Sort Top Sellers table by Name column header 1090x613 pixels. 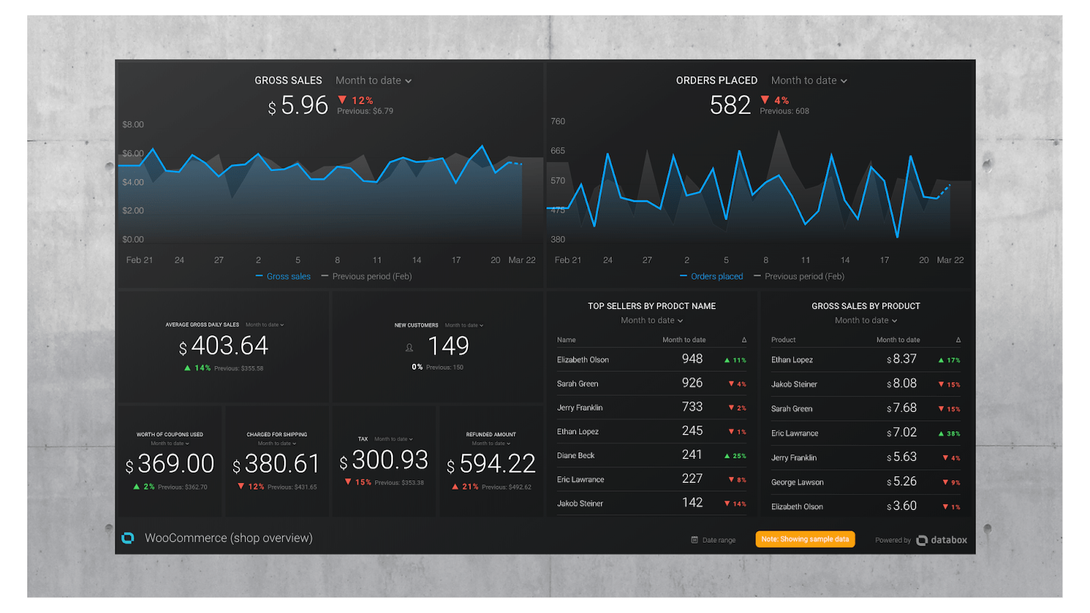(566, 340)
